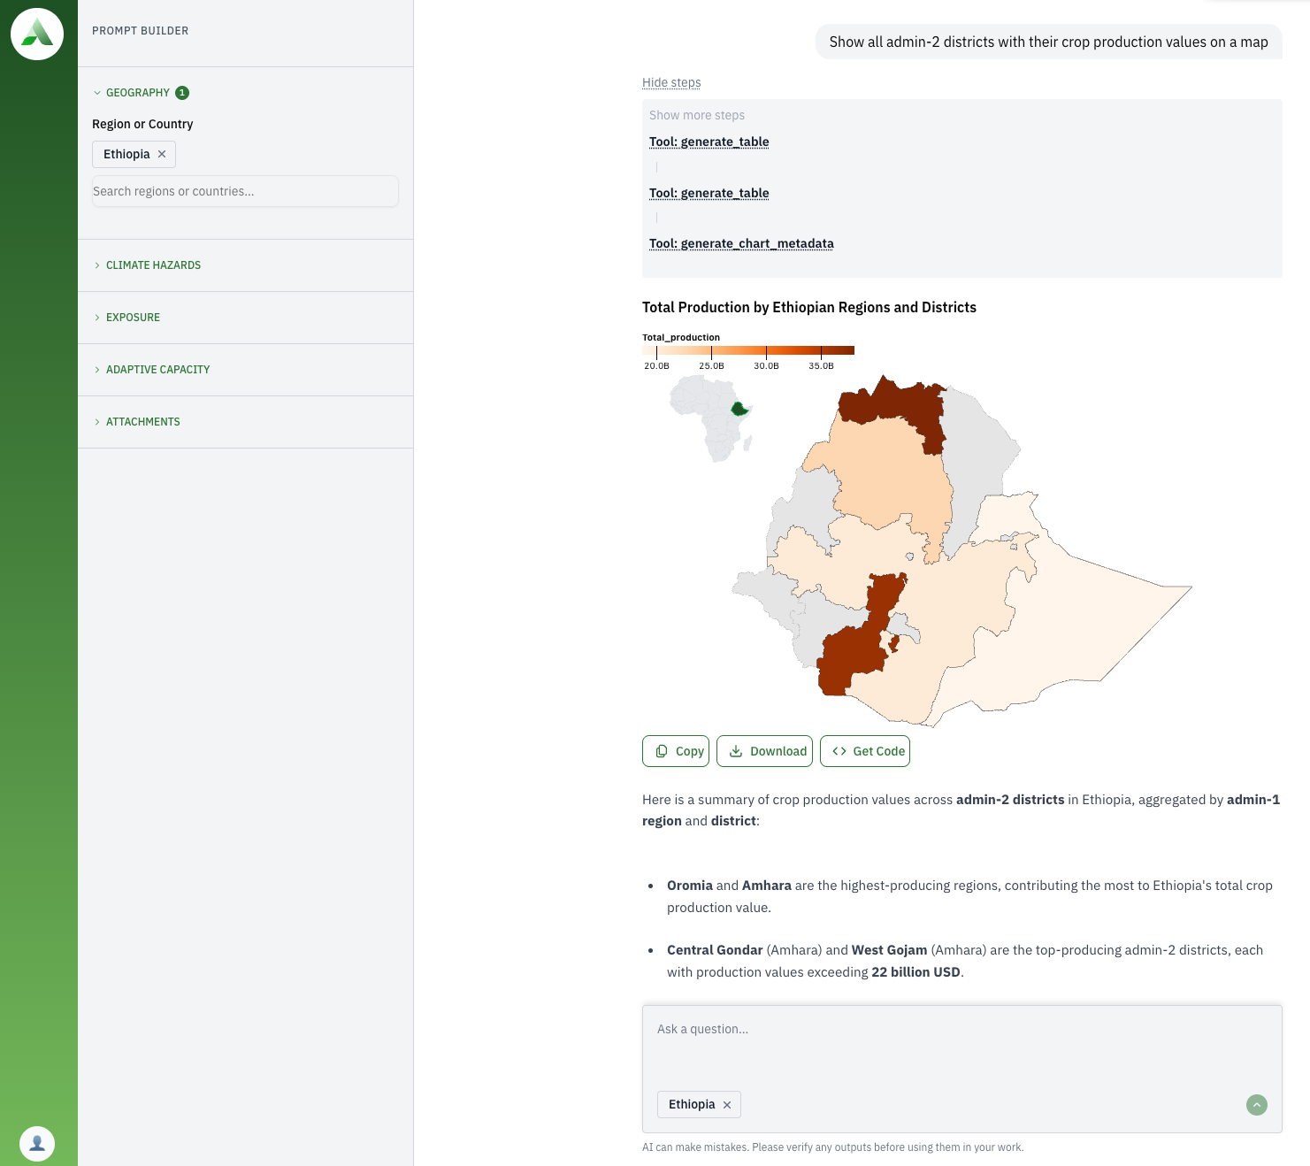The image size is (1310, 1166).
Task: Remove Ethiopia tag from Region or Country
Action: coord(162,154)
